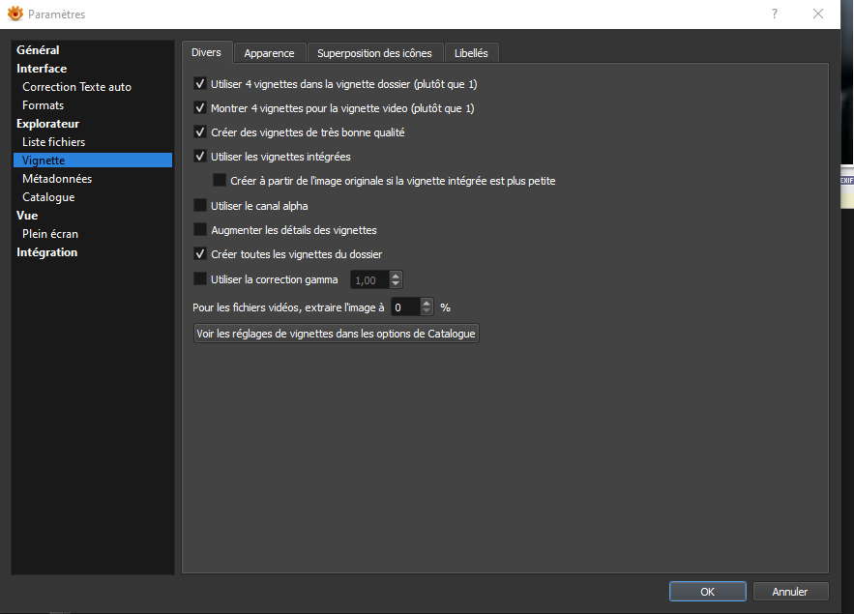Open Liste fichiers settings

[x=54, y=142]
